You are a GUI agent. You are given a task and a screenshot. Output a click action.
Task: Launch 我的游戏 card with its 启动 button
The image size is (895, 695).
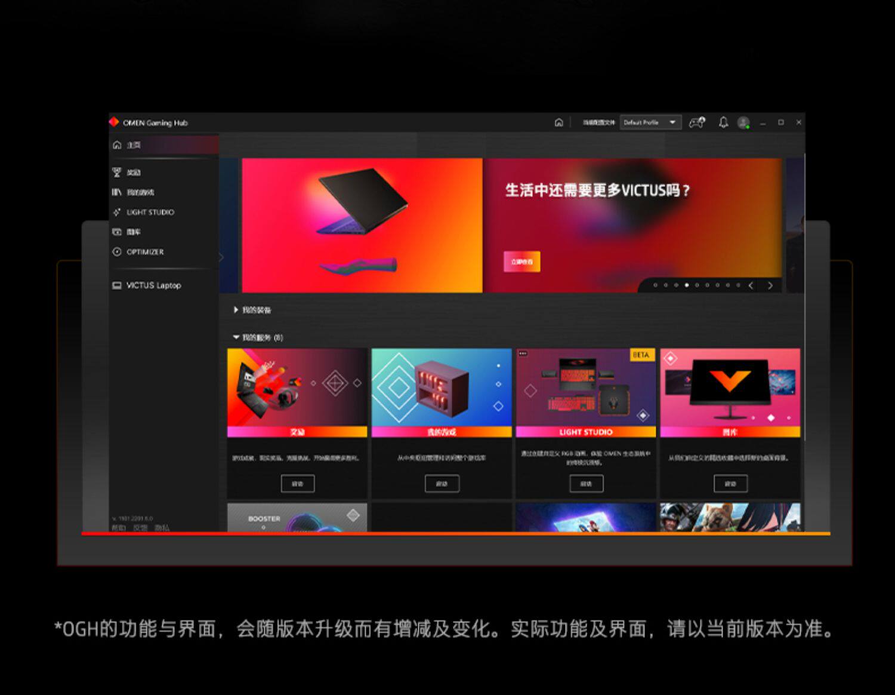(x=442, y=484)
